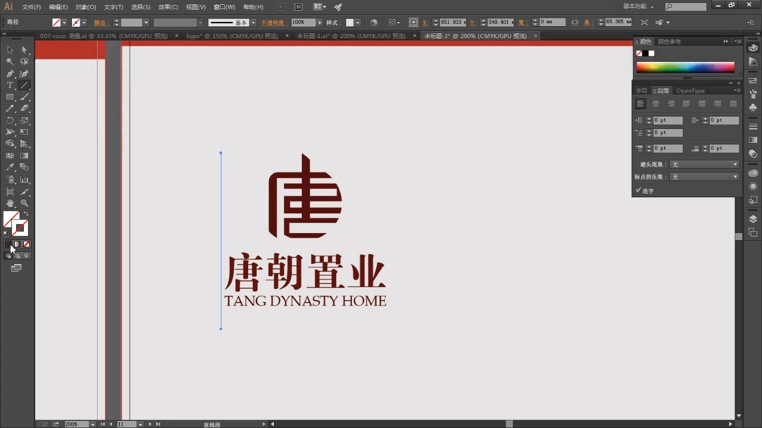This screenshot has height=428, width=762.
Task: Click the X coordinate input field
Action: pos(453,23)
